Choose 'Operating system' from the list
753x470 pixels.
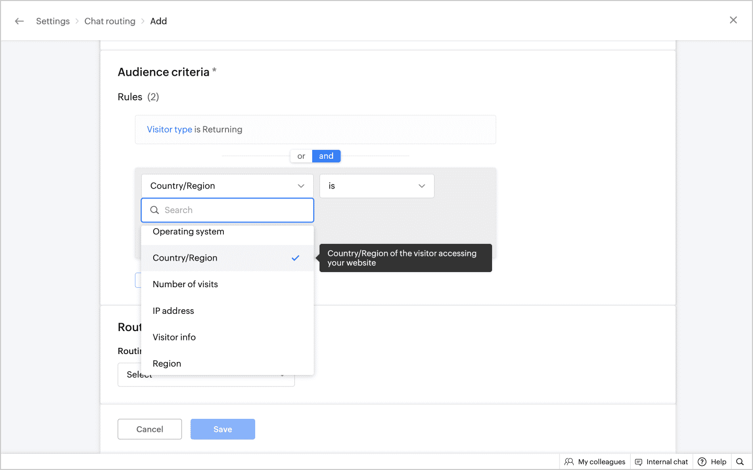(x=188, y=232)
